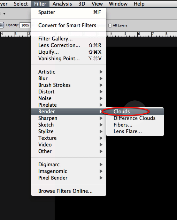Select Difference Clouds filter
This screenshot has width=177, height=220.
135,118
